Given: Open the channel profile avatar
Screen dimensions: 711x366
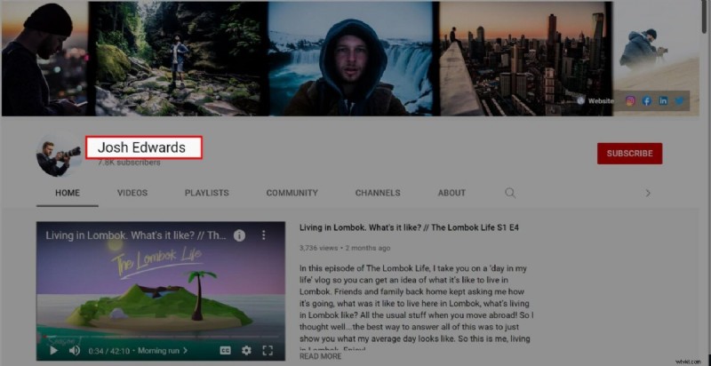Looking at the screenshot, I should [59, 155].
